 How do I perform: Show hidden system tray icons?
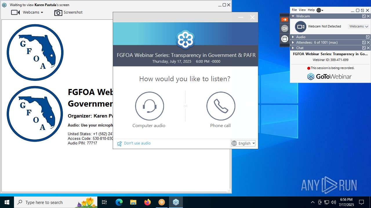312,202
